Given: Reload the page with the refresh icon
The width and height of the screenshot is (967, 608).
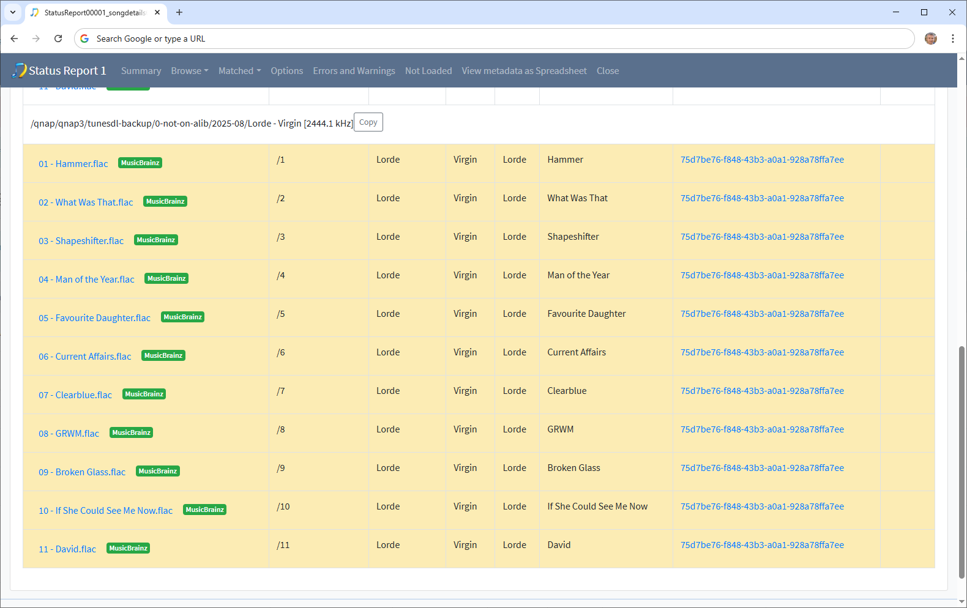Looking at the screenshot, I should point(58,39).
